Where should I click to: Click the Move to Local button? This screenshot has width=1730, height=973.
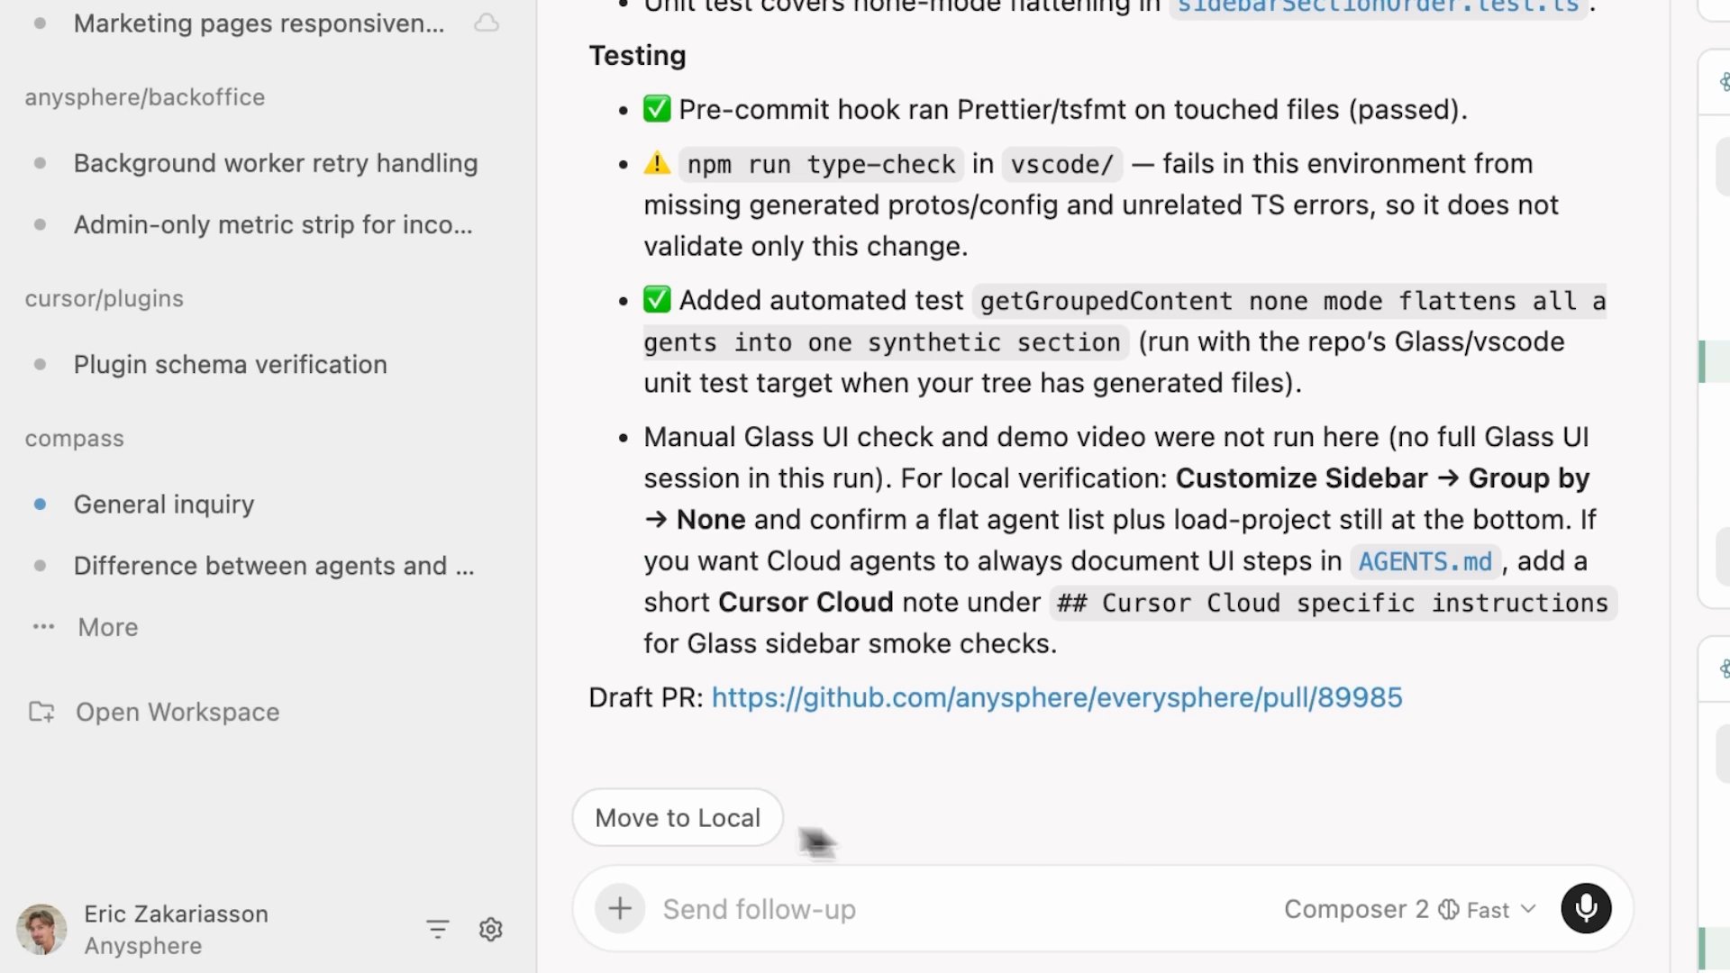coord(678,817)
